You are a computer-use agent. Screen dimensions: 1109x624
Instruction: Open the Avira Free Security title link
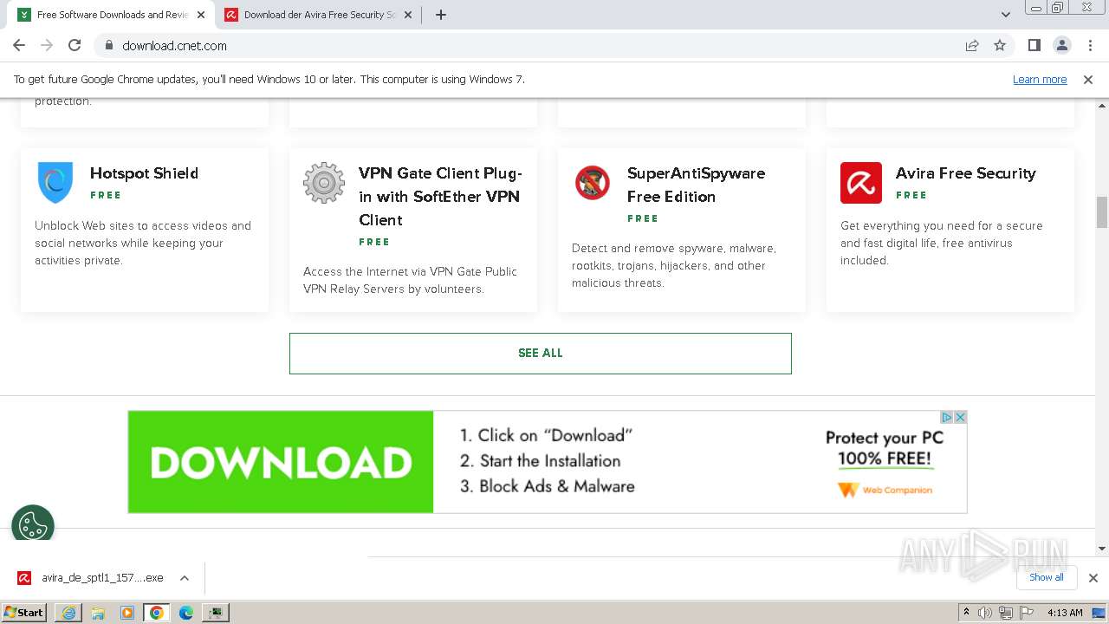pos(965,173)
